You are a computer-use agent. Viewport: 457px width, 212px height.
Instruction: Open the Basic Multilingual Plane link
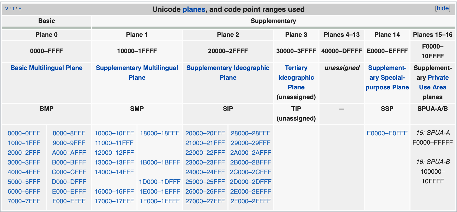click(47, 68)
